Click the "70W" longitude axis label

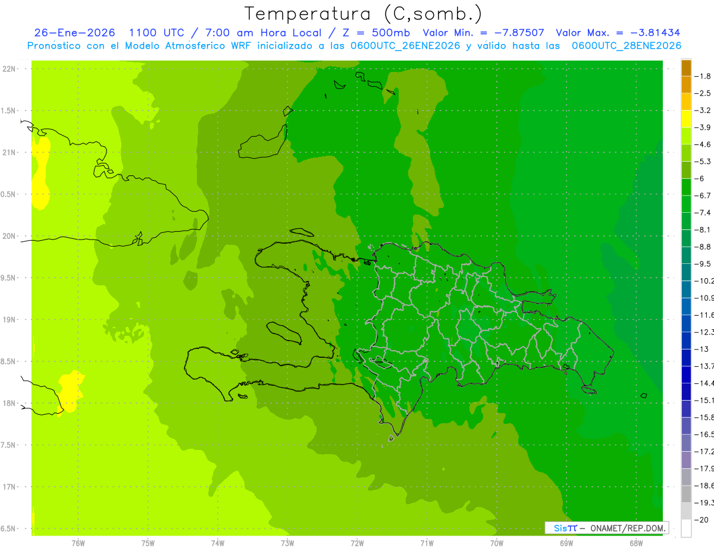point(497,543)
